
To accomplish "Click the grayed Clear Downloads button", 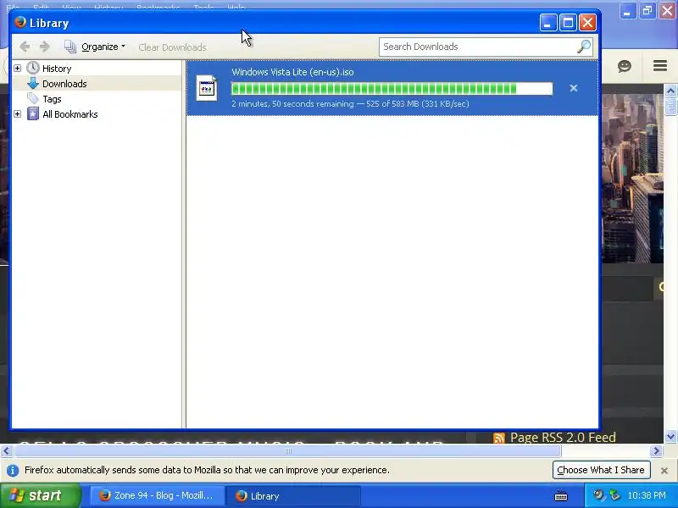I will (172, 47).
